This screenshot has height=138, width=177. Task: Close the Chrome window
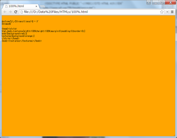pos(170,2)
